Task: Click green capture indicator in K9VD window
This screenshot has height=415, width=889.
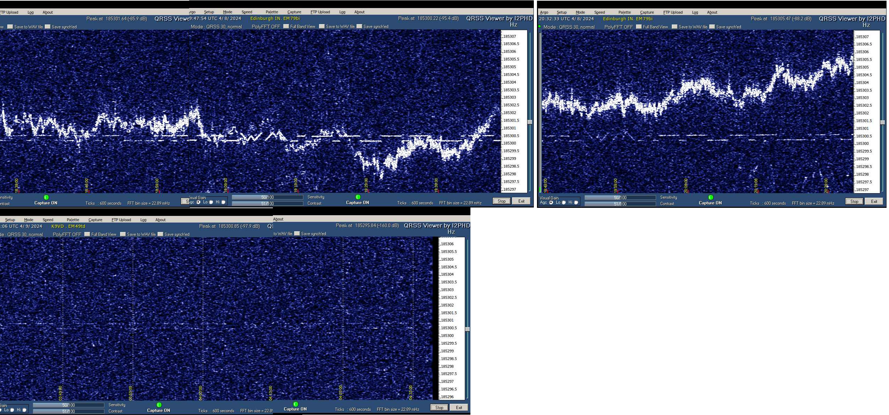Action: coord(159,405)
